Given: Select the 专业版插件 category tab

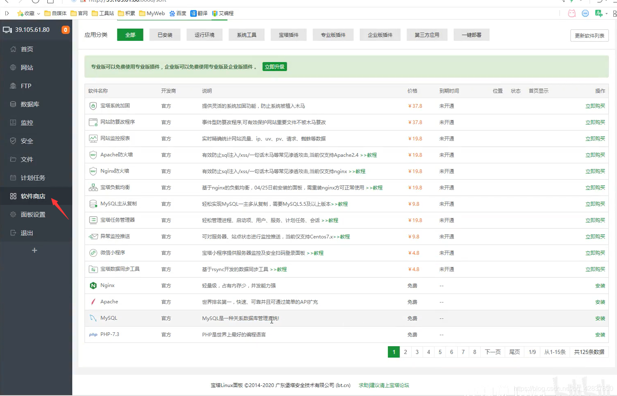Looking at the screenshot, I should point(333,35).
